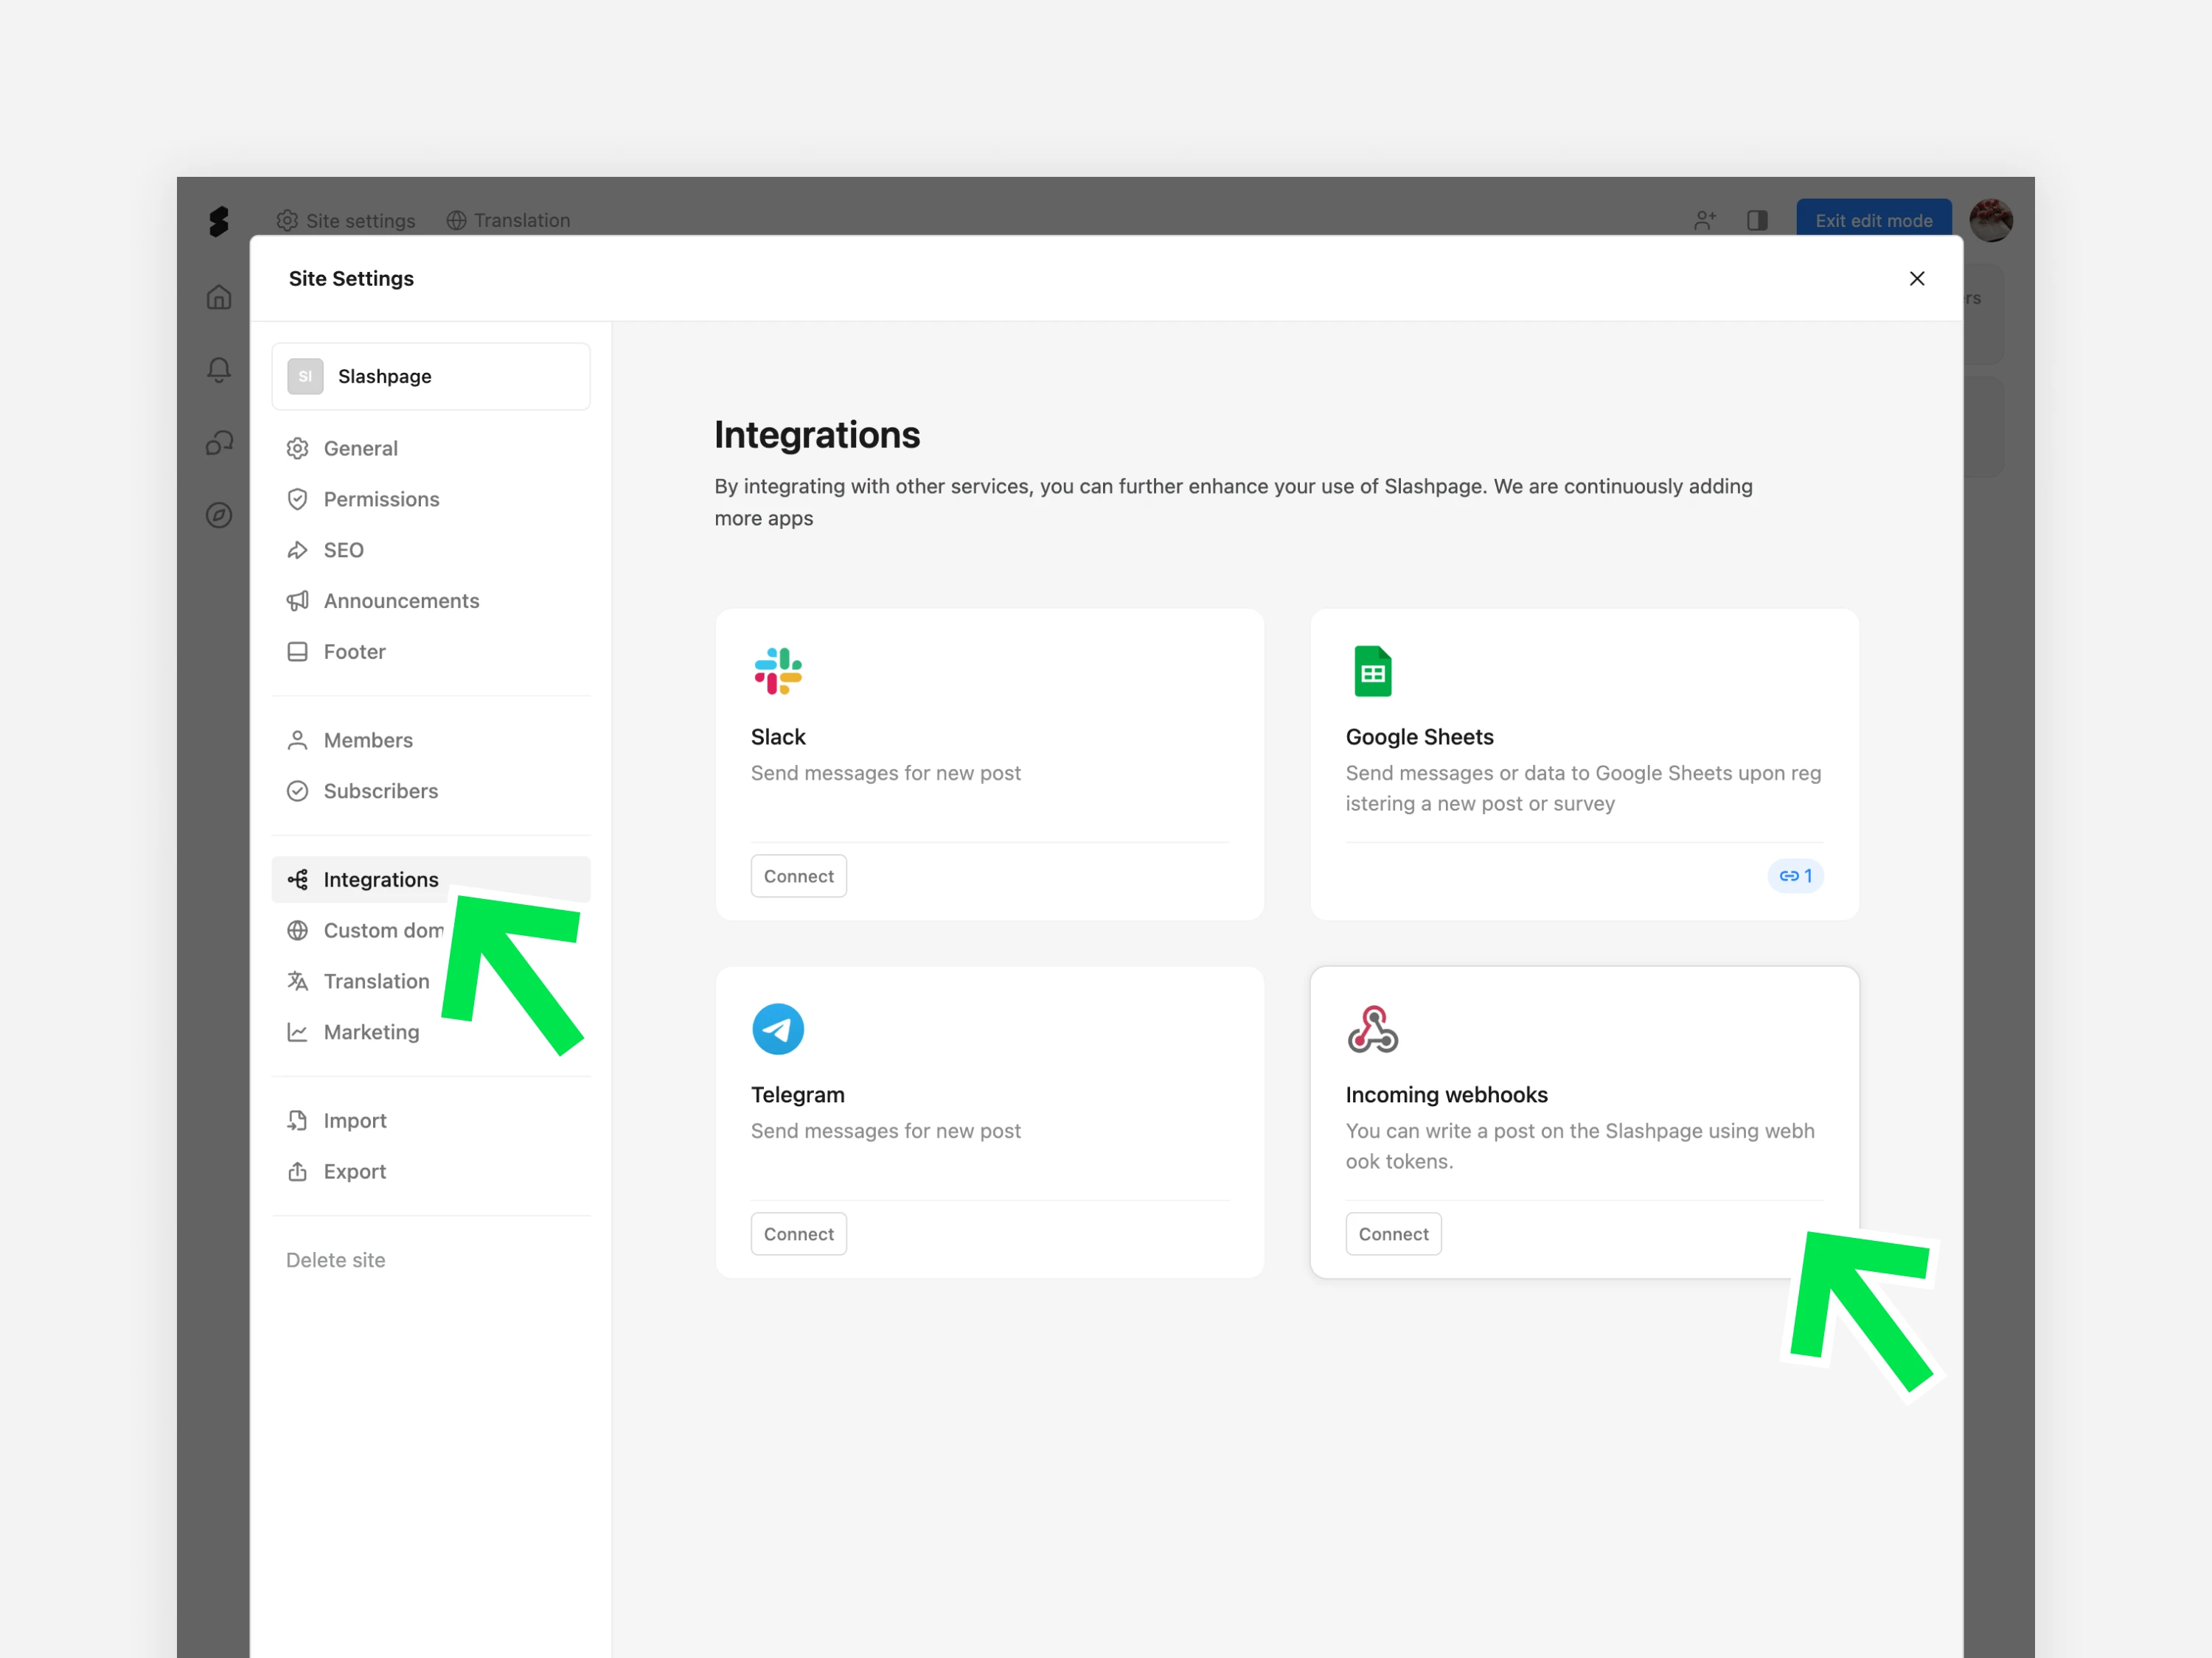Connect the Slack integration
The height and width of the screenshot is (1658, 2212).
point(798,876)
